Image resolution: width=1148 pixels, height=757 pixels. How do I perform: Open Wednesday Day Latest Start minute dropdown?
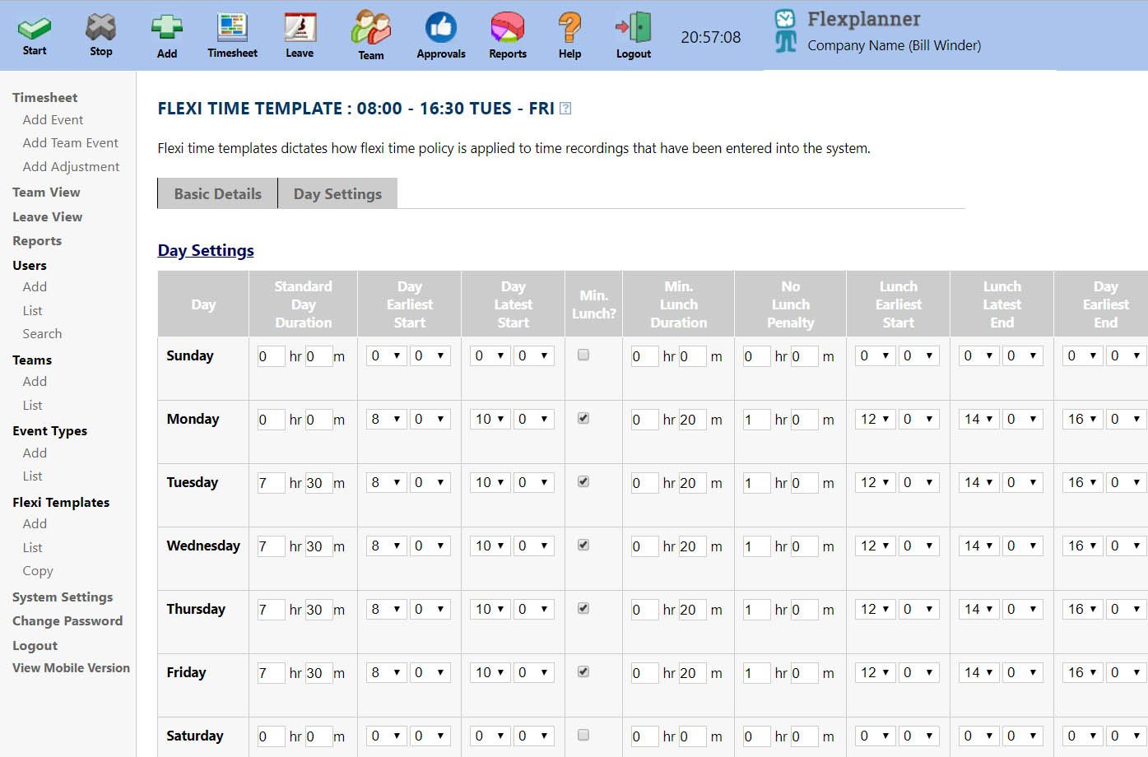(534, 546)
